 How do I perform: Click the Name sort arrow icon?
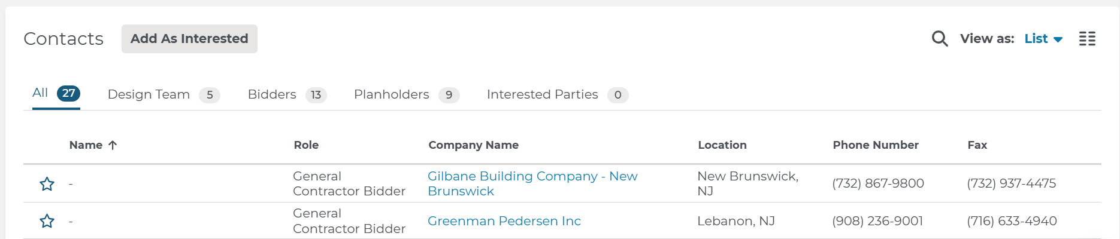click(113, 145)
